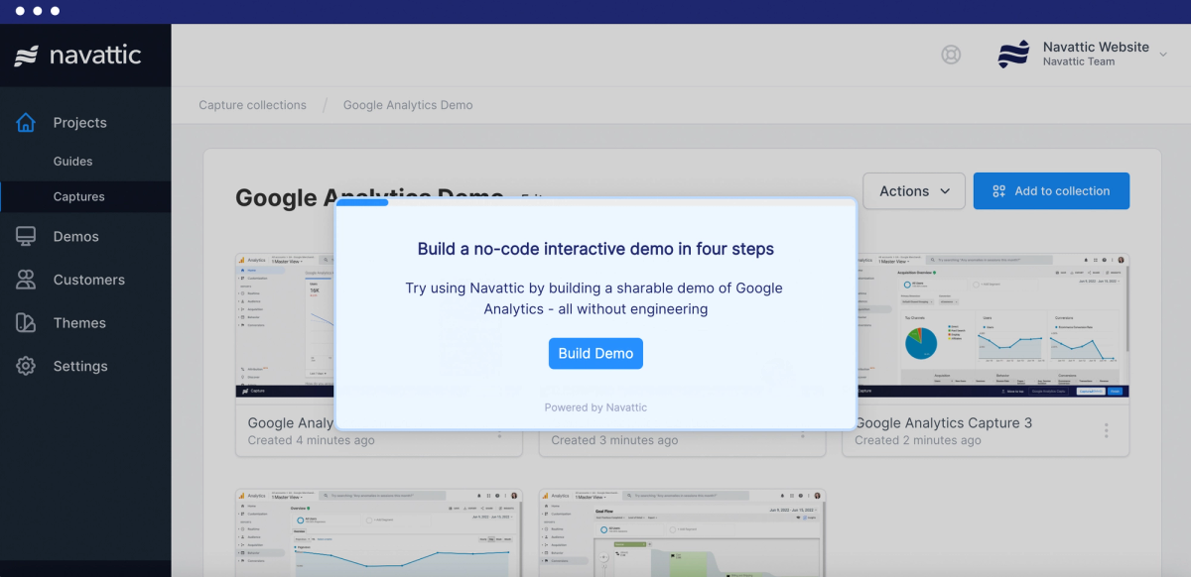
Task: Open the Actions dropdown
Action: point(914,191)
